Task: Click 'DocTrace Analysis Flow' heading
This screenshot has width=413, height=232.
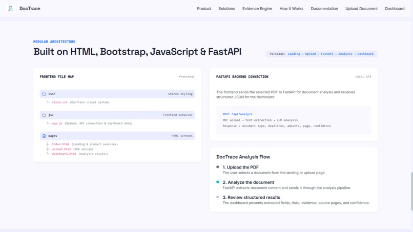Action: 243,157
